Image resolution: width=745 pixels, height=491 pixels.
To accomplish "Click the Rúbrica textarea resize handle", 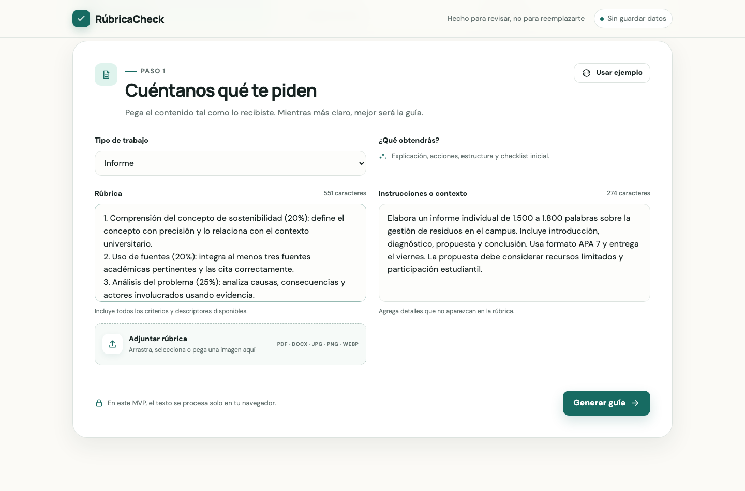I will 363,299.
